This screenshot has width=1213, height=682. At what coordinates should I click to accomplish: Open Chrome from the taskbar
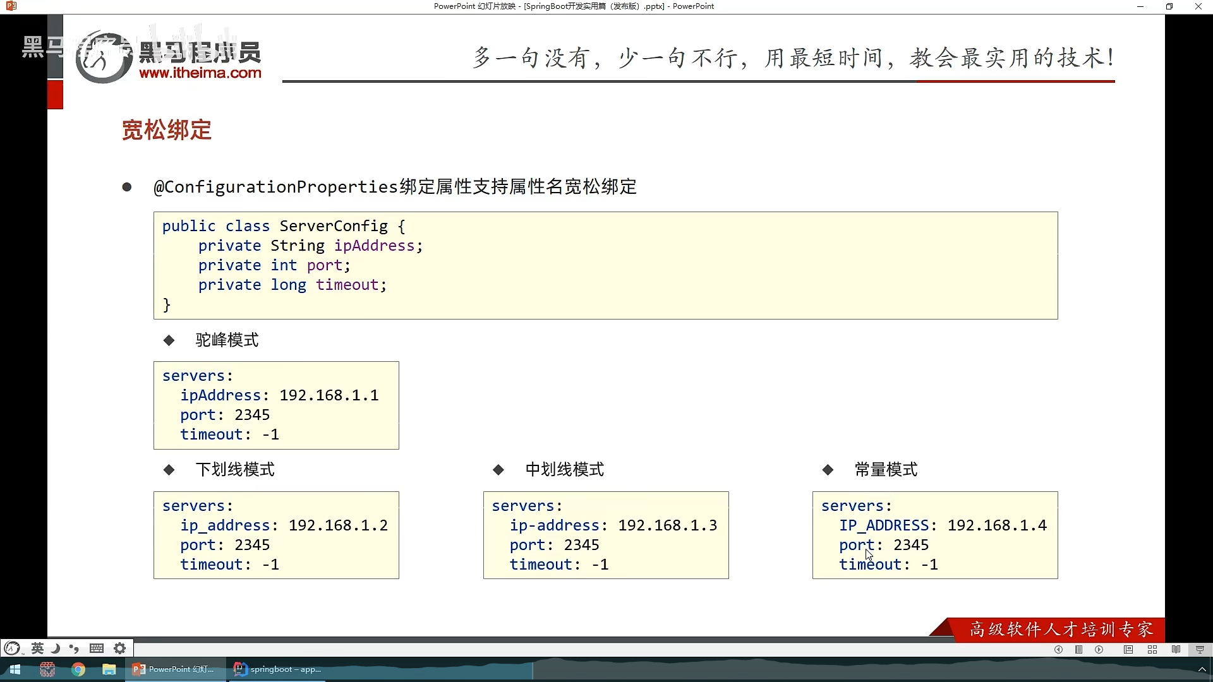coord(78,669)
